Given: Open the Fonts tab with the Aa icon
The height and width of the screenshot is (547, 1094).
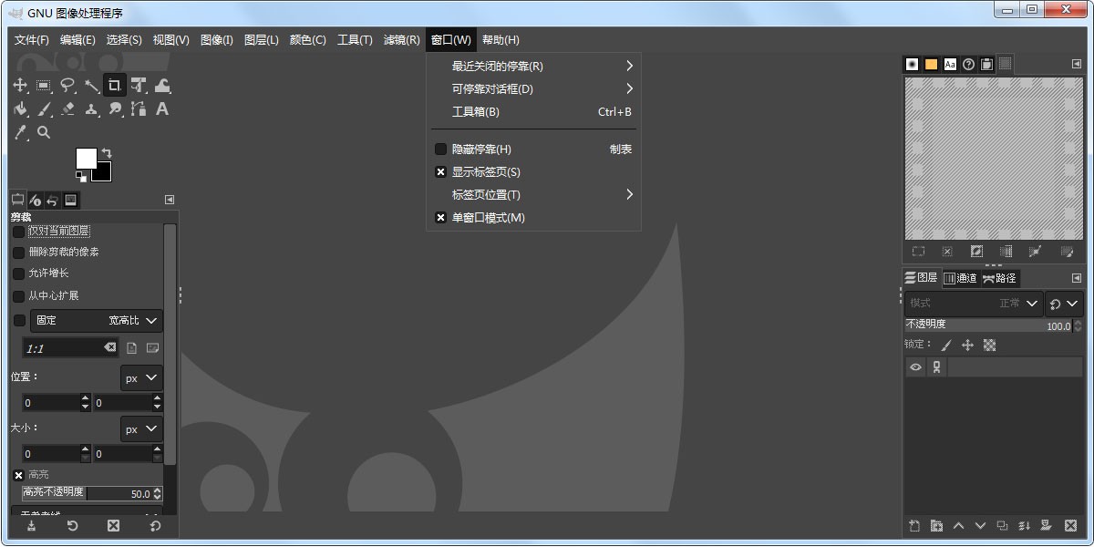Looking at the screenshot, I should 950,64.
